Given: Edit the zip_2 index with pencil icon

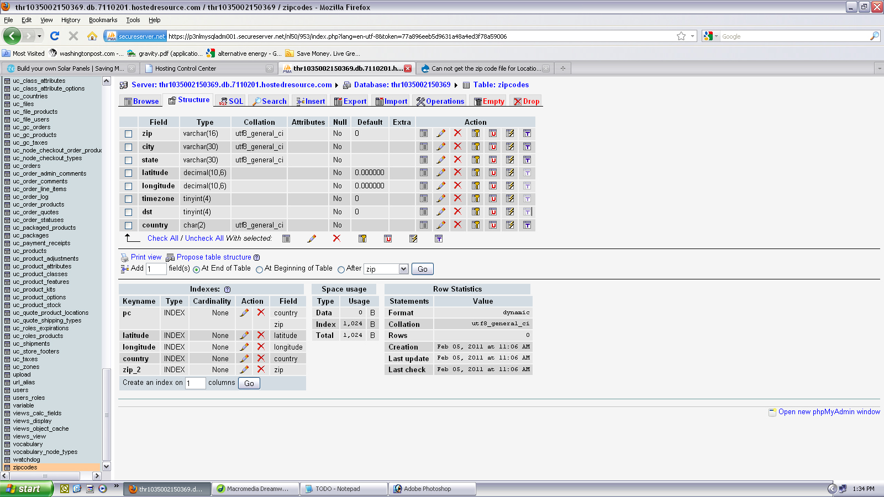Looking at the screenshot, I should 244,369.
